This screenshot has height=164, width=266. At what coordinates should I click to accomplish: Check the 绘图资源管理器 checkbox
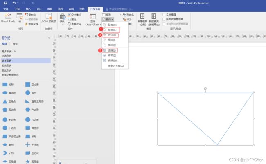coord(164,19)
